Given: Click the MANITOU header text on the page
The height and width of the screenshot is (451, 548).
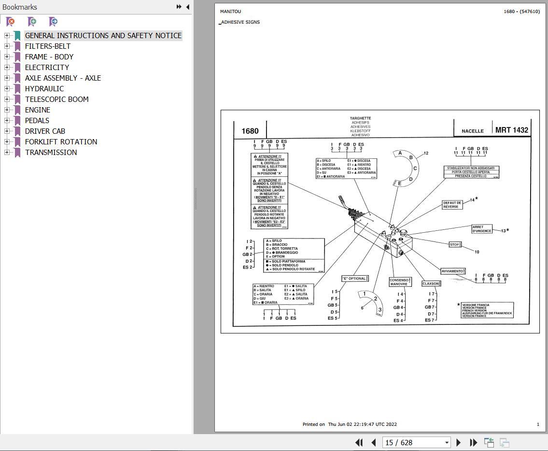Looking at the screenshot, I should pos(230,11).
